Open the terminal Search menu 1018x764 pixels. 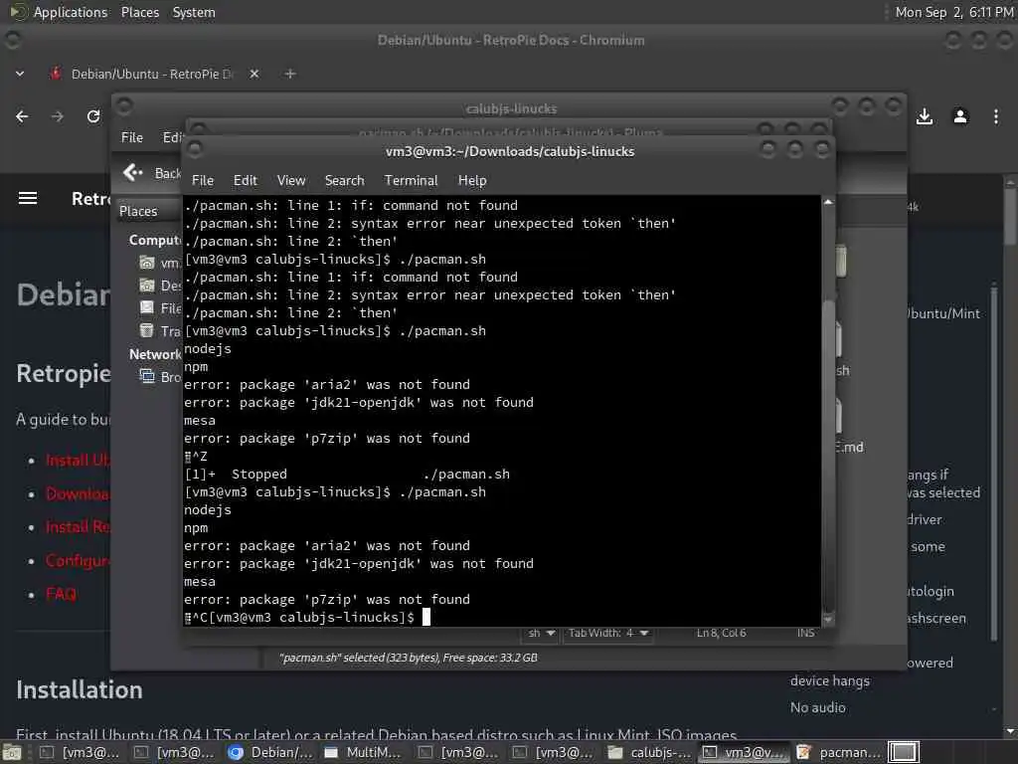345,181
